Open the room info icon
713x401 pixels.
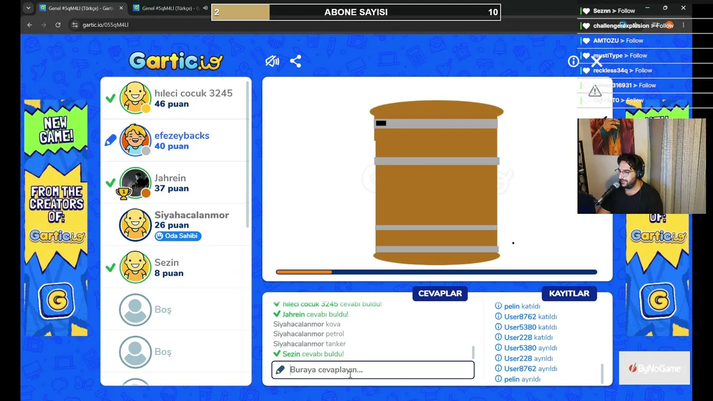pyautogui.click(x=573, y=62)
